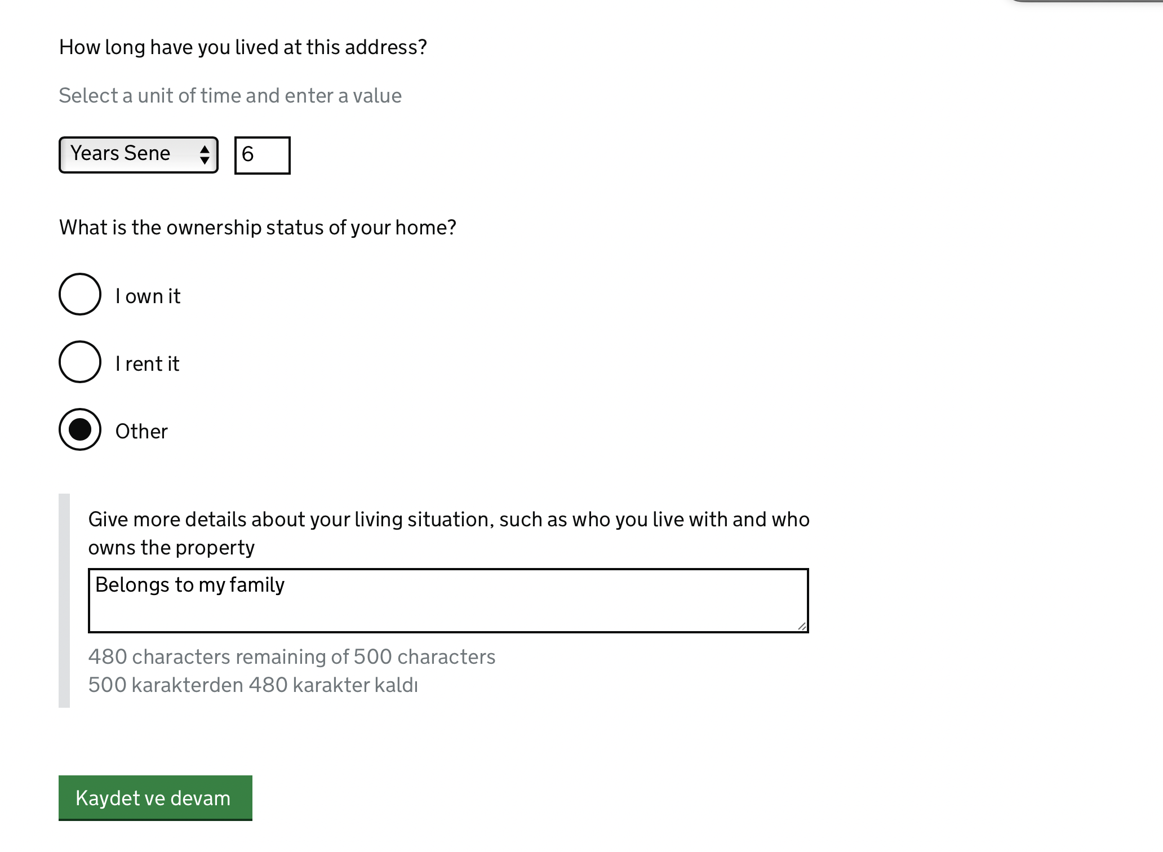Submit with the Kaydet ve devam button
This screenshot has width=1163, height=852.
pyautogui.click(x=156, y=798)
